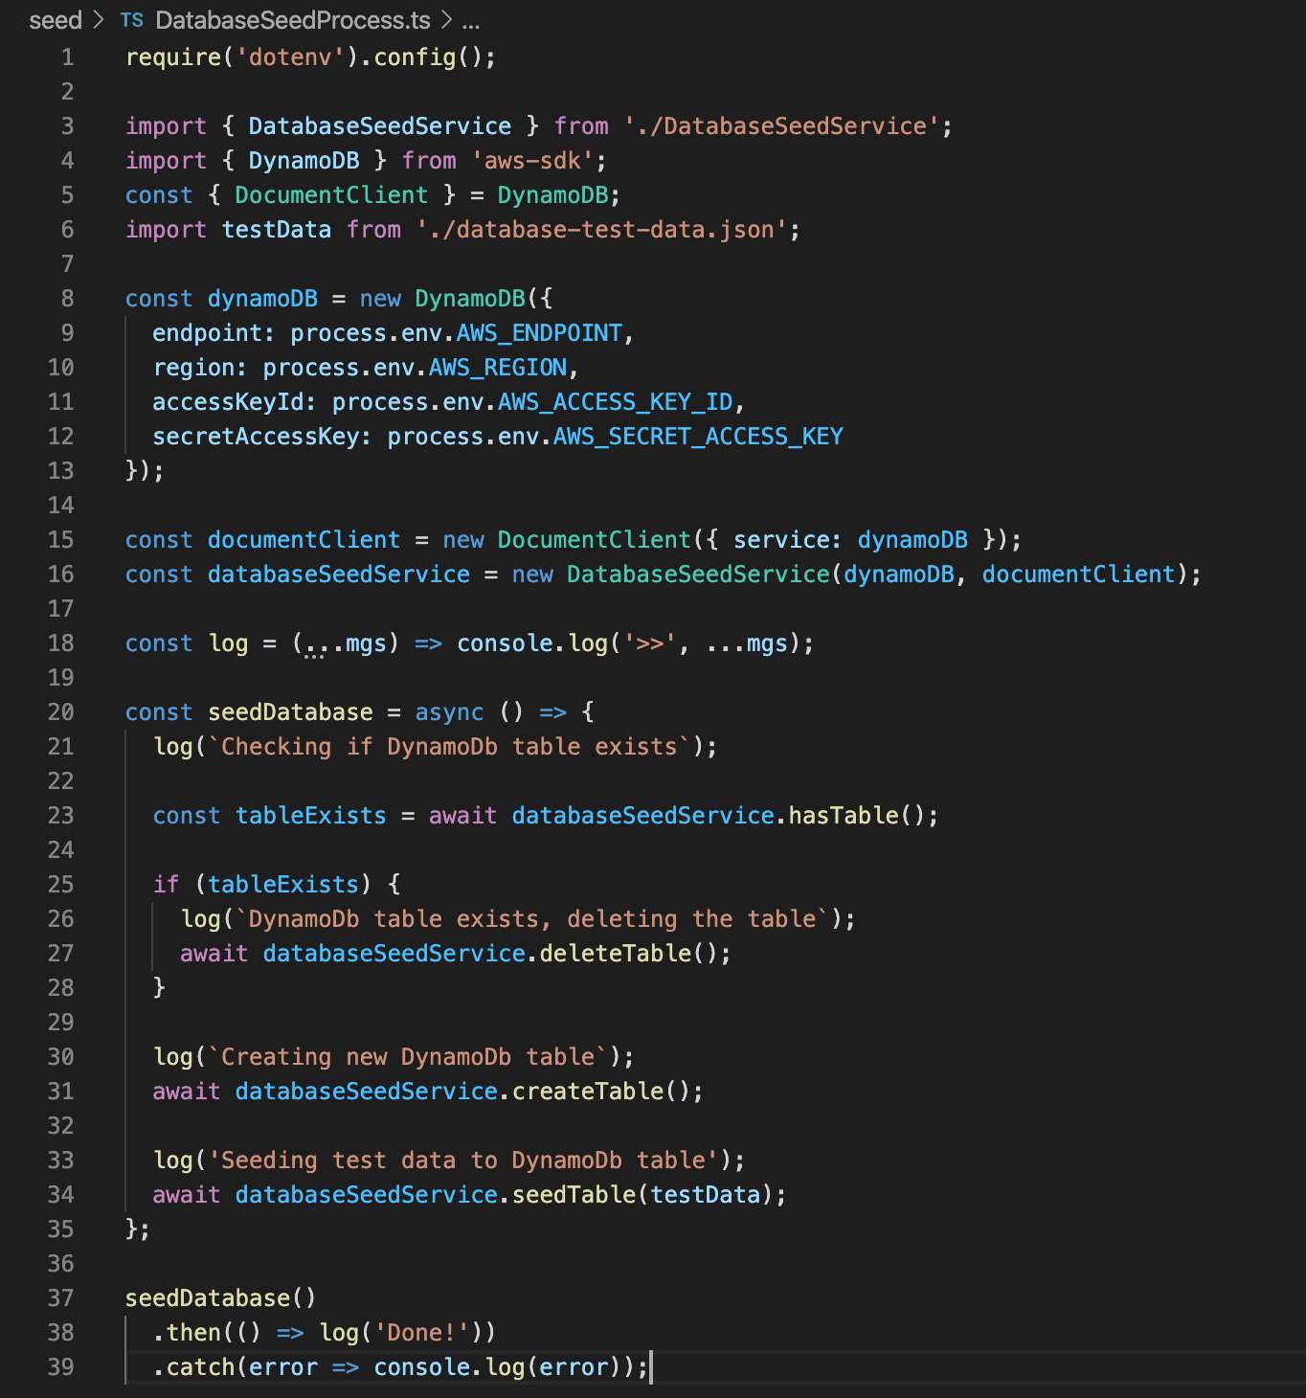Click 'Checking if DynamoDb table exists' string
Image resolution: width=1306 pixels, height=1398 pixels.
449,747
